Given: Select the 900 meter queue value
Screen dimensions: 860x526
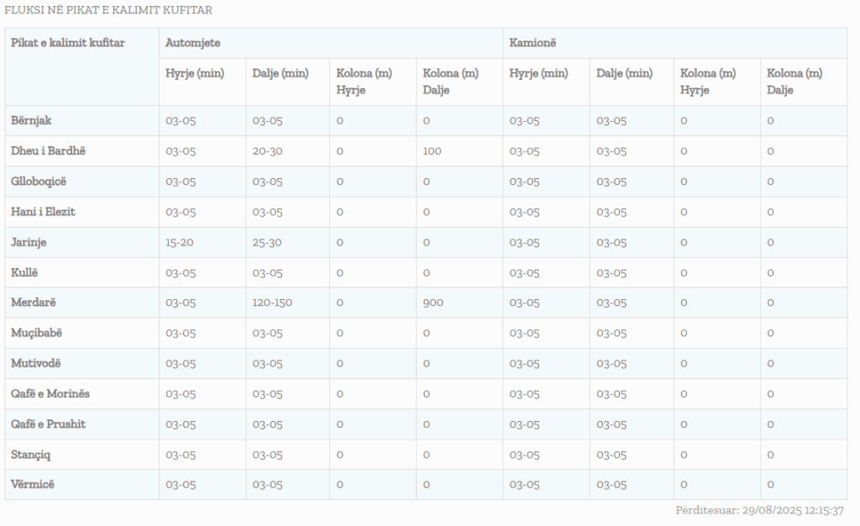Looking at the screenshot, I should [433, 302].
